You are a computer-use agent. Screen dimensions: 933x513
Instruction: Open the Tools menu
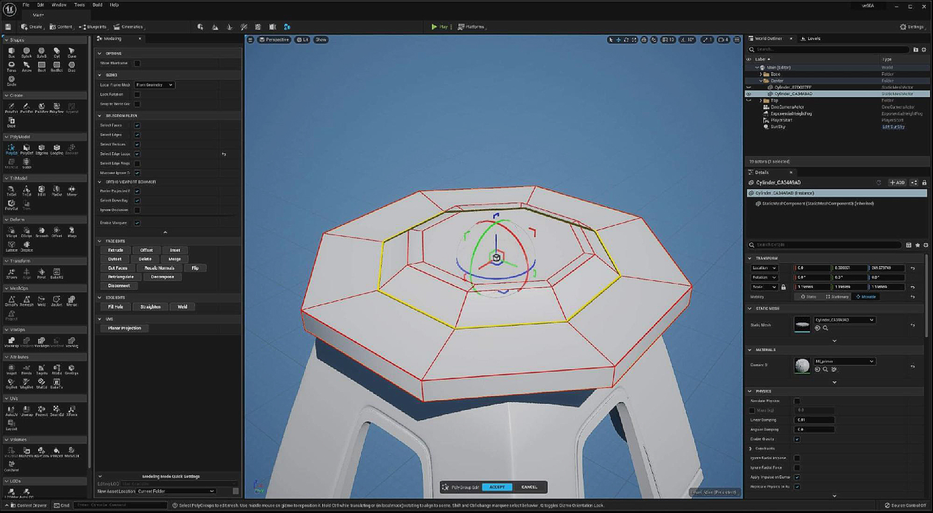click(x=79, y=5)
